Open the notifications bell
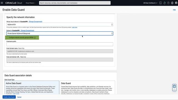178x100 pixels. click(164, 3)
